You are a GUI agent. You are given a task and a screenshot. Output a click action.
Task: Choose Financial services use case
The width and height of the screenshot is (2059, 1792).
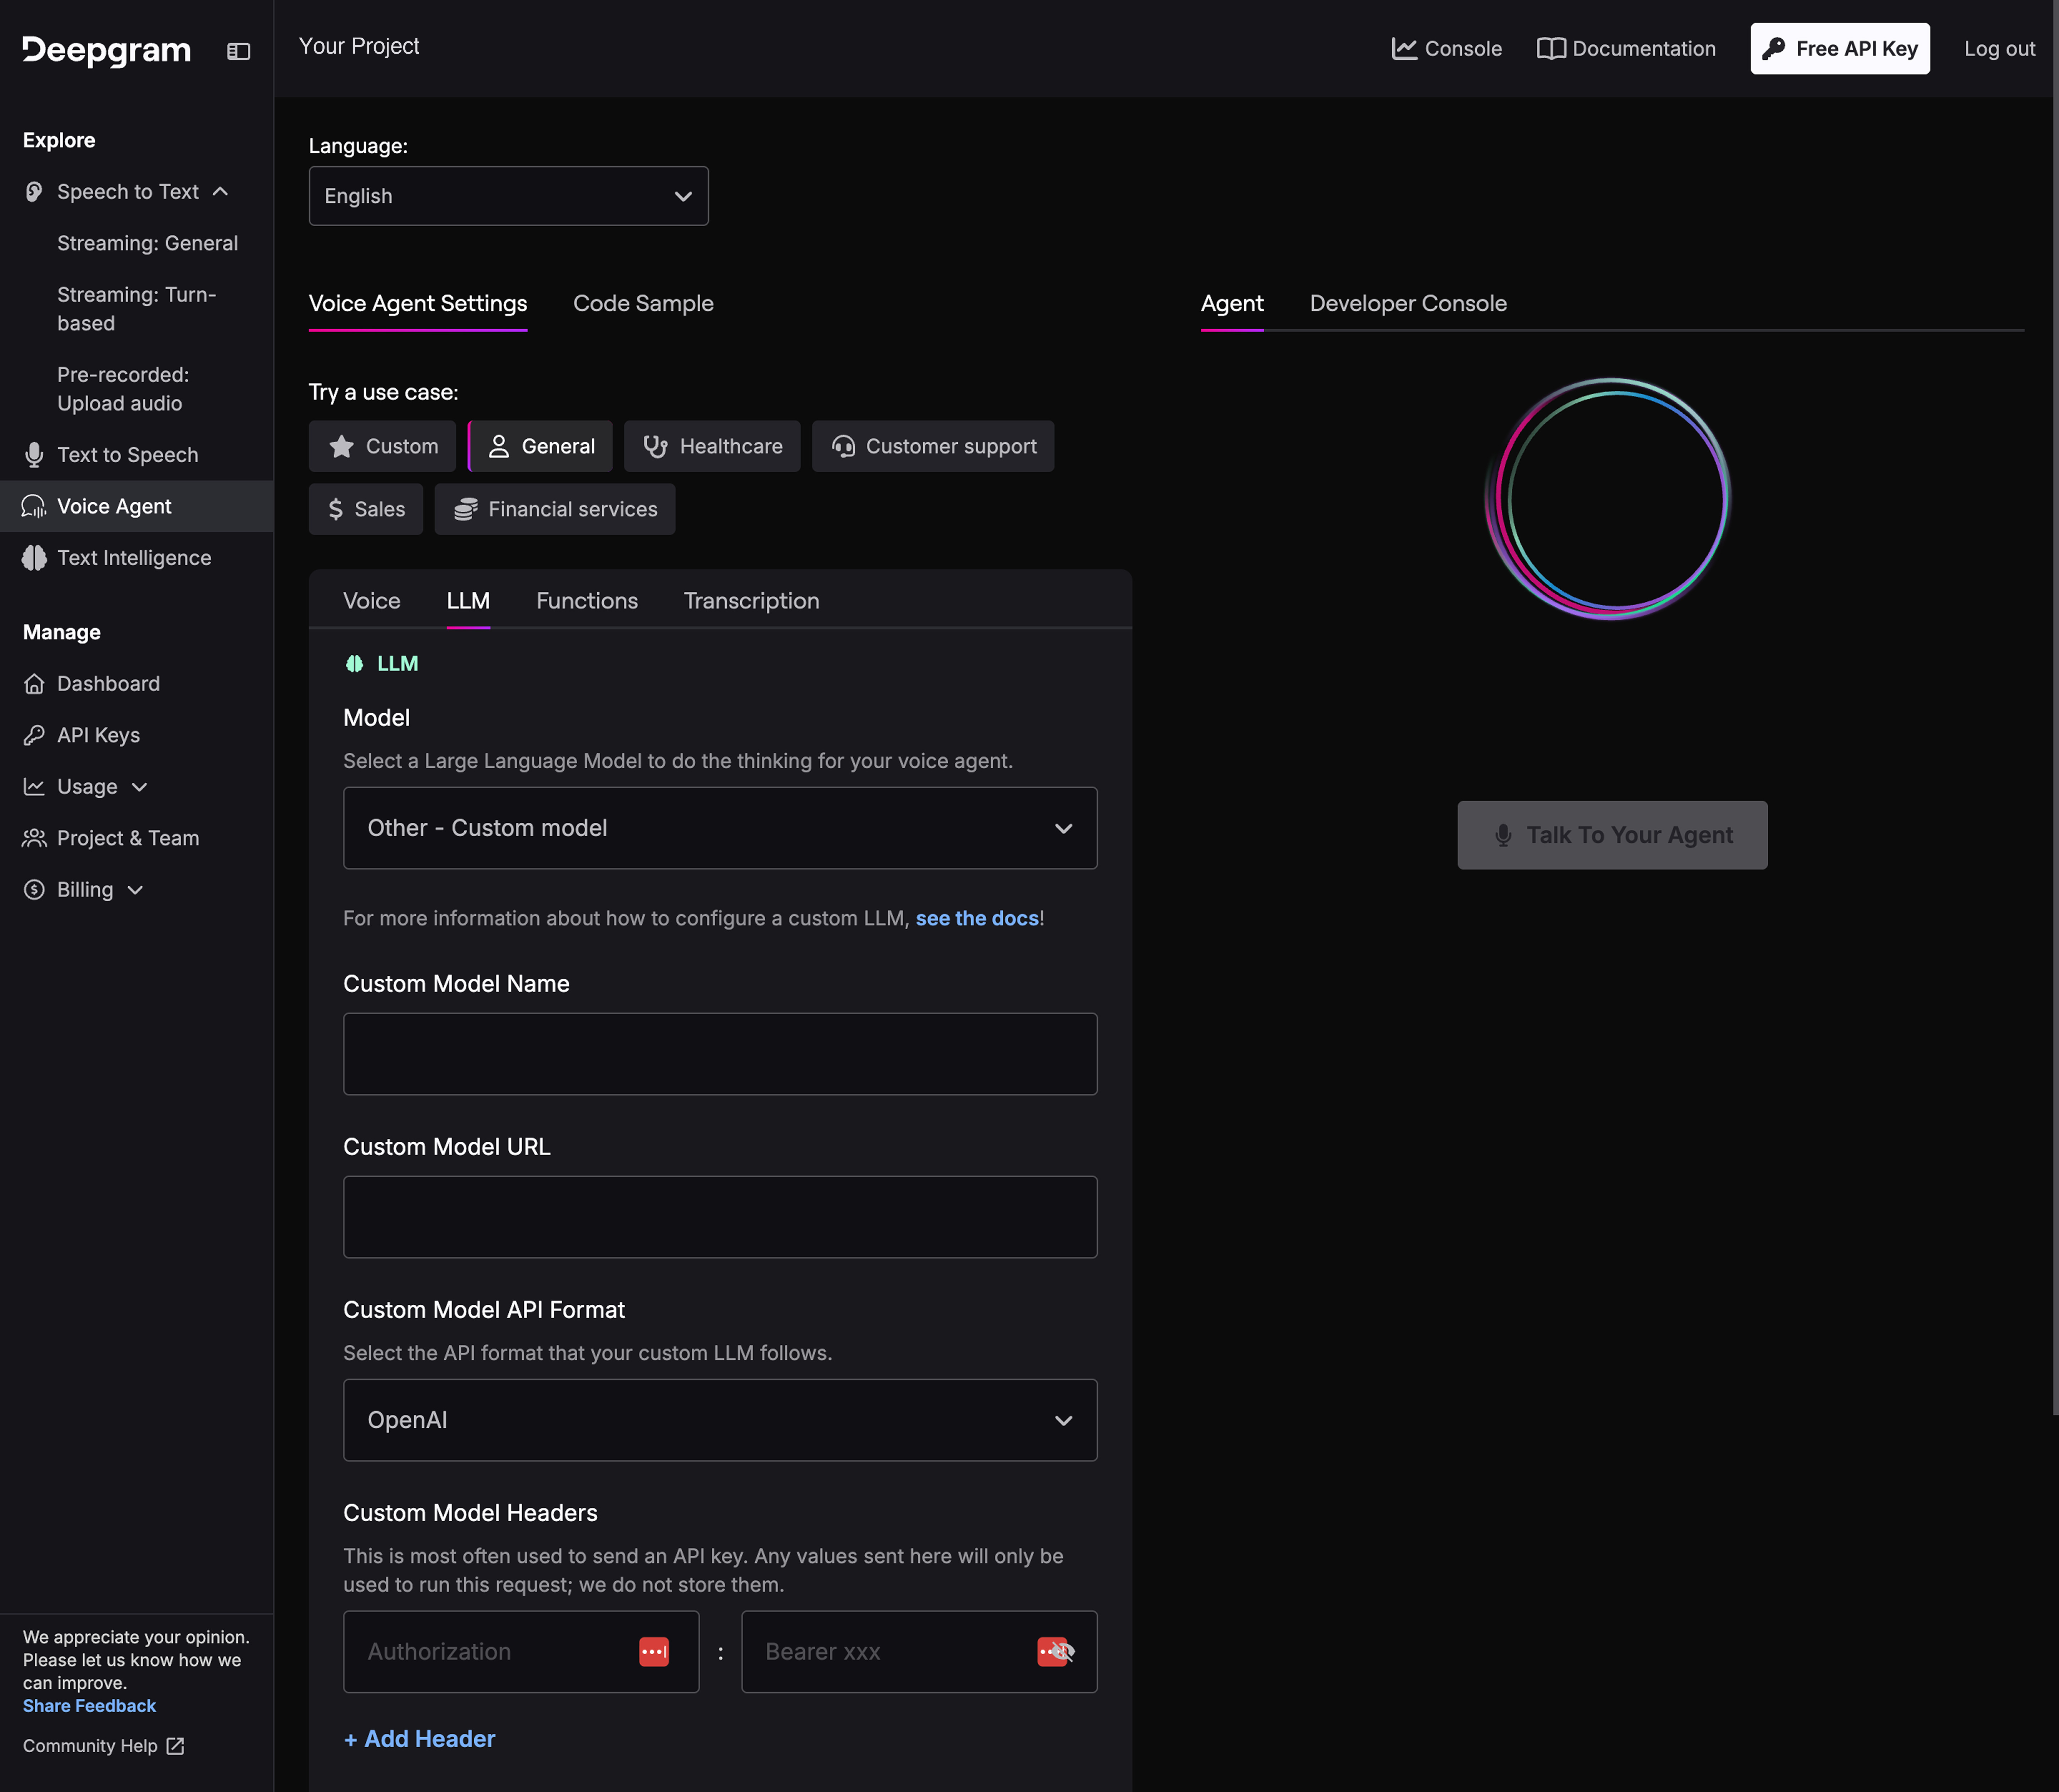[x=555, y=509]
